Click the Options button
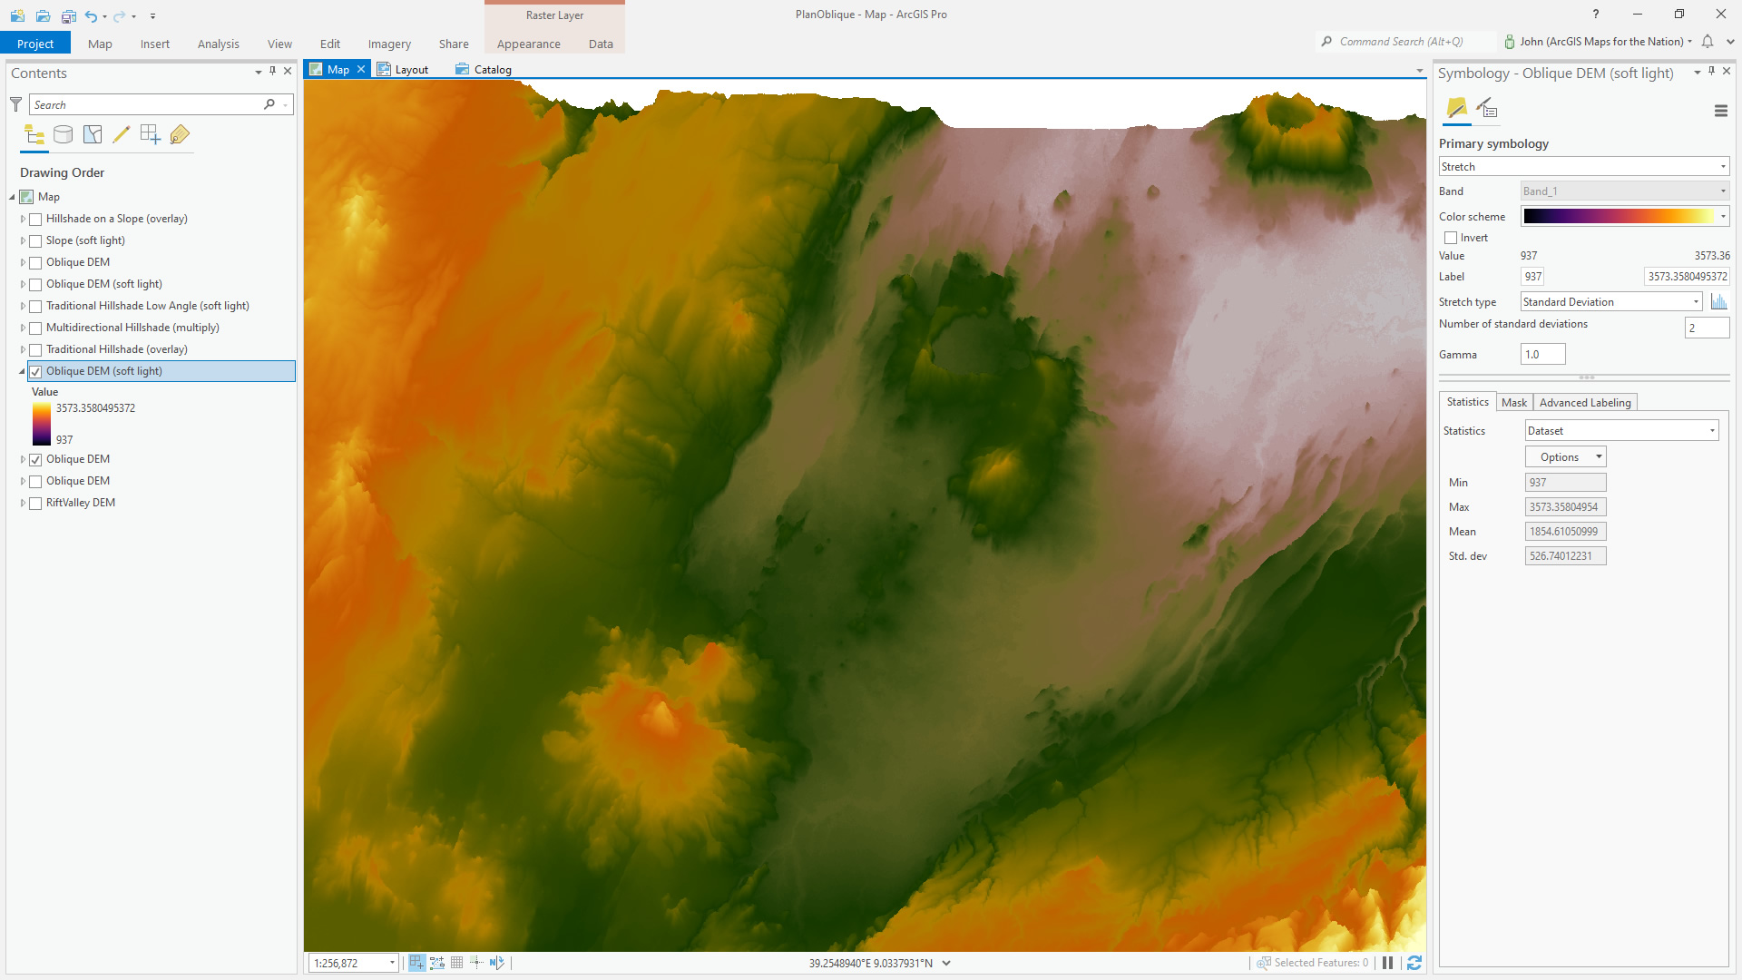Viewport: 1742px width, 980px height. pyautogui.click(x=1565, y=457)
